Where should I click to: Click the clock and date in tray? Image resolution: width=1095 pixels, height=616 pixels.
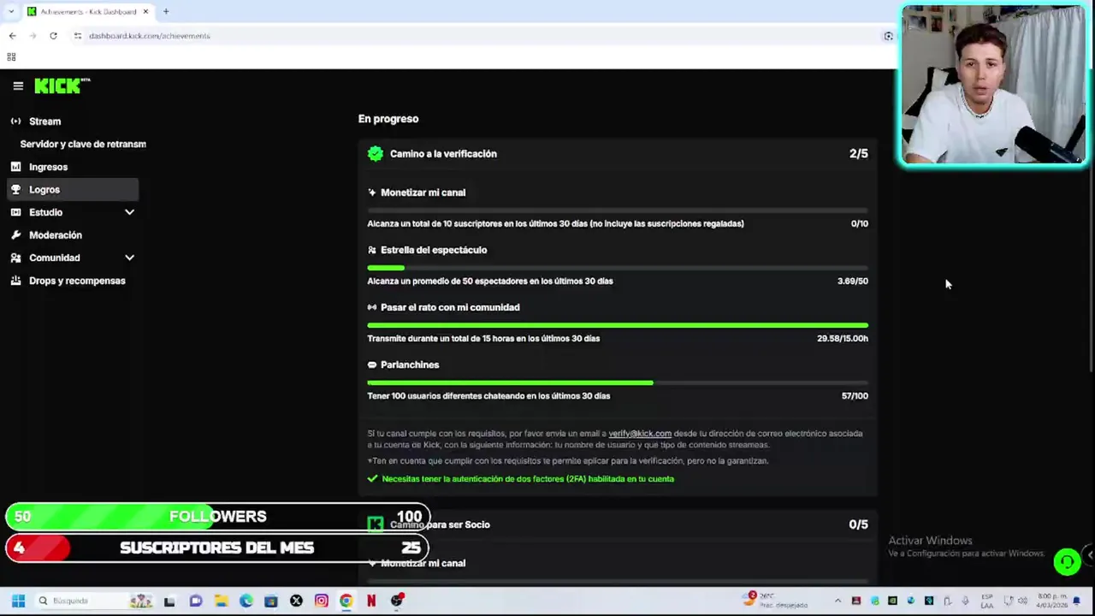point(1051,601)
